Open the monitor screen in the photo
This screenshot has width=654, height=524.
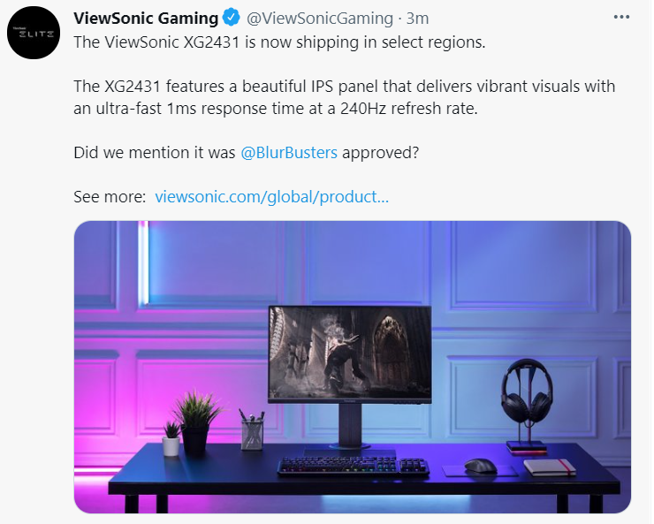pos(349,353)
